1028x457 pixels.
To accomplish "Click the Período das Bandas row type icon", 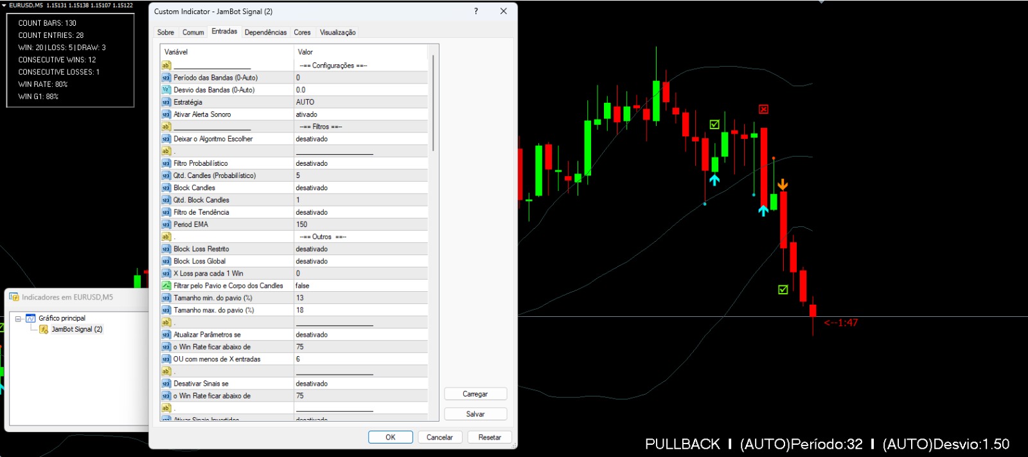I will pos(166,78).
